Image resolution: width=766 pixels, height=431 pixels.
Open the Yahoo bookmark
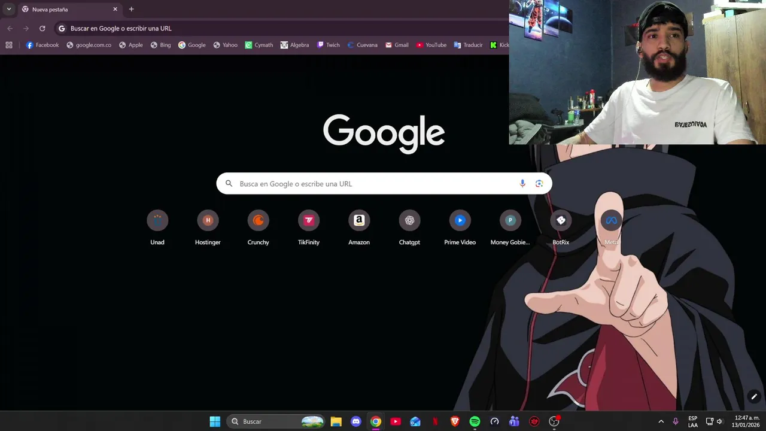(226, 45)
